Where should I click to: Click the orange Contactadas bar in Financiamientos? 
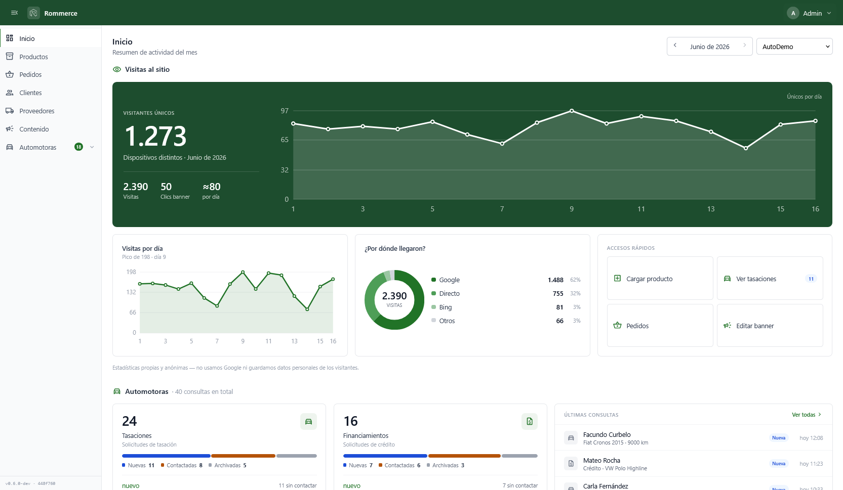(464, 456)
